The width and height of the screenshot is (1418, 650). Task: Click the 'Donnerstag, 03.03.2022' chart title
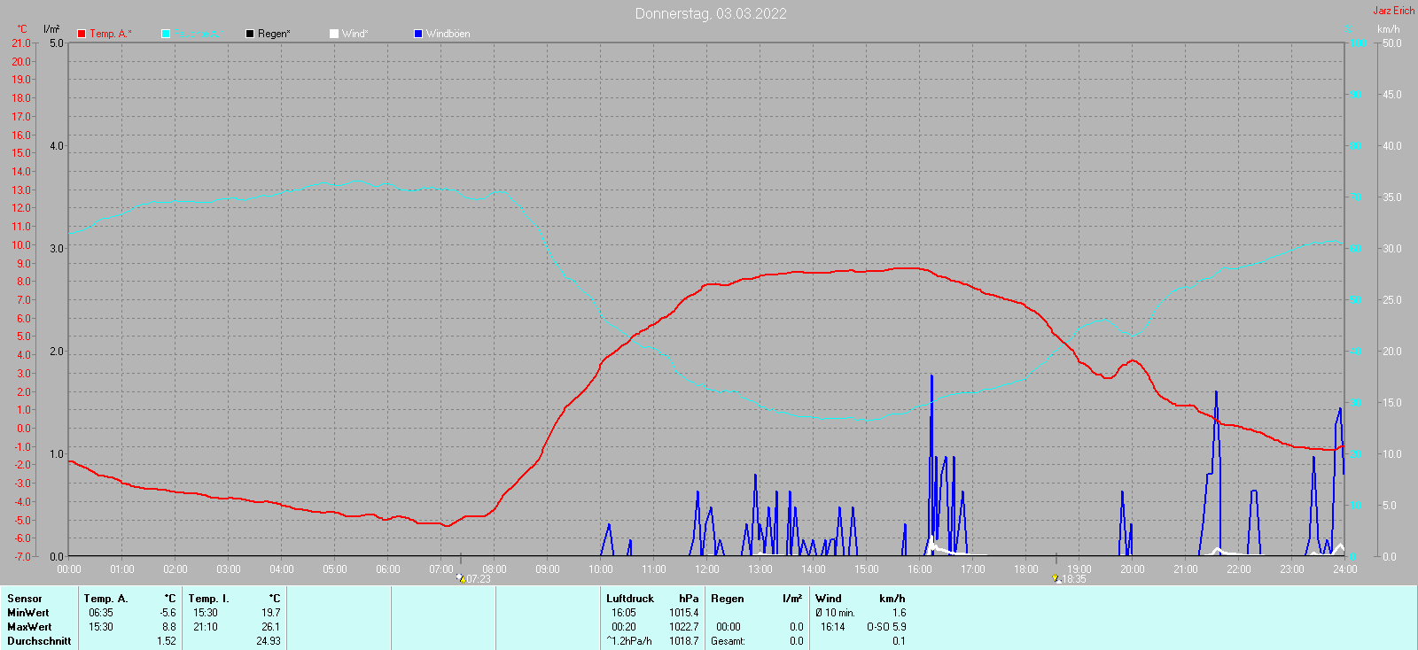pyautogui.click(x=711, y=13)
